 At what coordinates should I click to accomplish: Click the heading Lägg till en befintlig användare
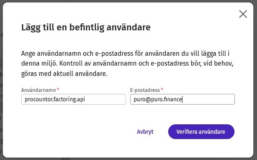[x=86, y=27]
